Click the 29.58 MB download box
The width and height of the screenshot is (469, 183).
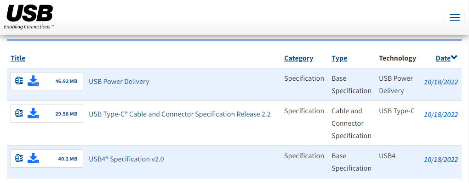(47, 113)
